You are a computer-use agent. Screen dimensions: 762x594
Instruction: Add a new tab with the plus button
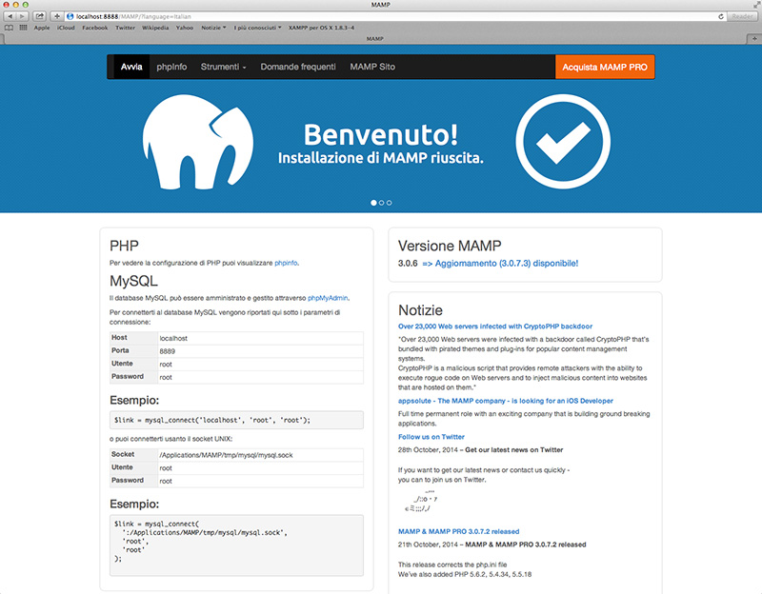(x=754, y=38)
